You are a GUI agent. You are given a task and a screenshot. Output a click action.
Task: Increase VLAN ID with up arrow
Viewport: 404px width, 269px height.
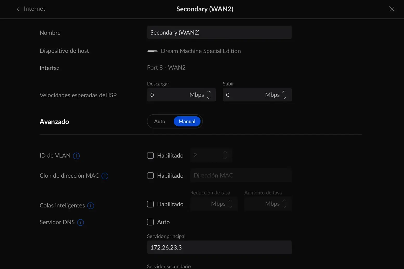pos(225,152)
